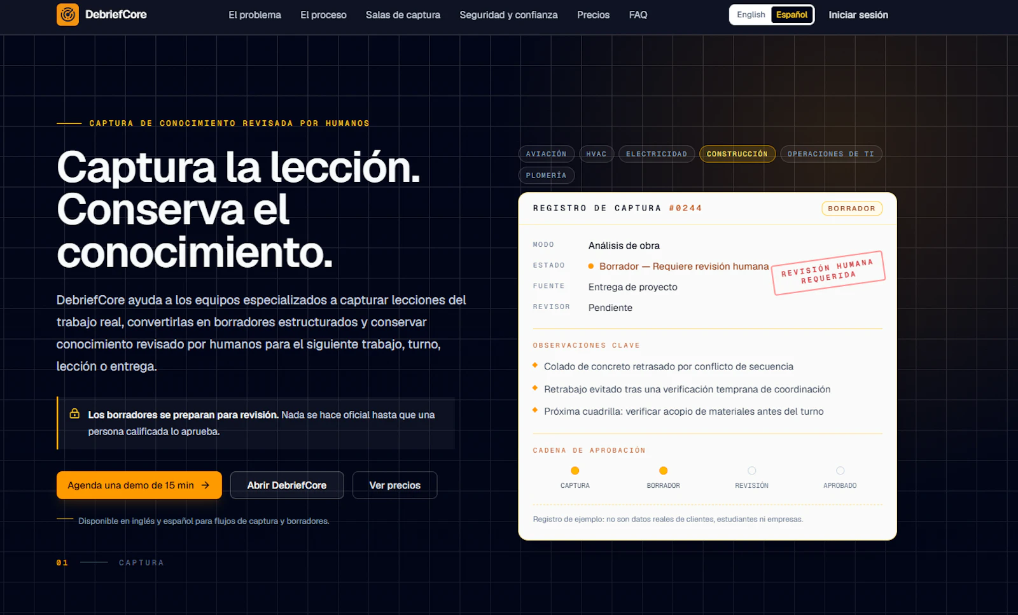
Task: Select the HVAC capture room chip
Action: [x=596, y=154]
